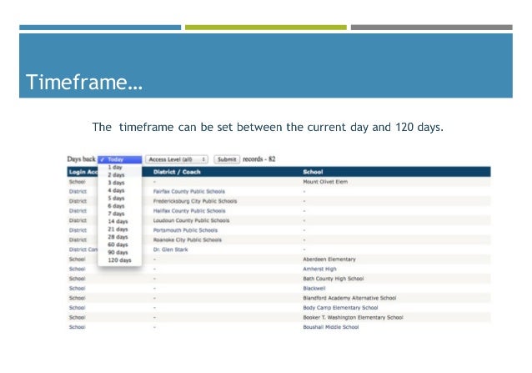Click the Dr. Glen Stark link
The image size is (532, 373).
pyautogui.click(x=170, y=250)
